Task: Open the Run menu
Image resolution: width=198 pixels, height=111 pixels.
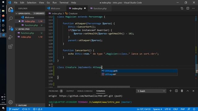Action: click(x=54, y=2)
